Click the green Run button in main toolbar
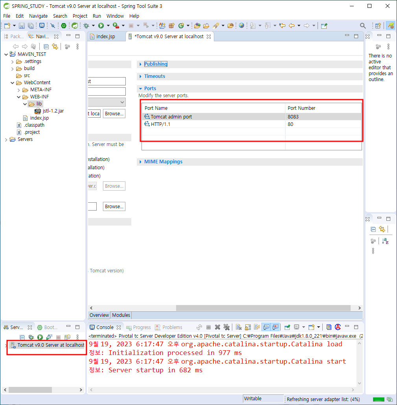 [101, 26]
